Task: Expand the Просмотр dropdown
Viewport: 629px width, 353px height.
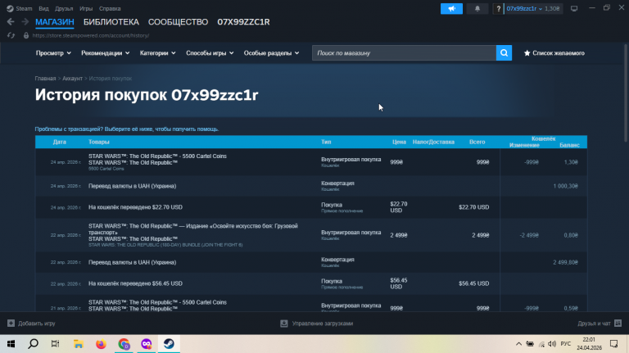Action: (53, 53)
